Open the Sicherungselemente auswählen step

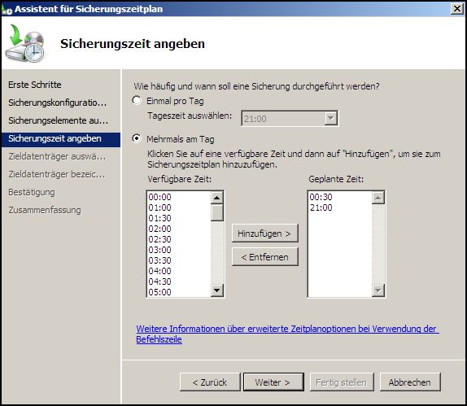[x=59, y=120]
